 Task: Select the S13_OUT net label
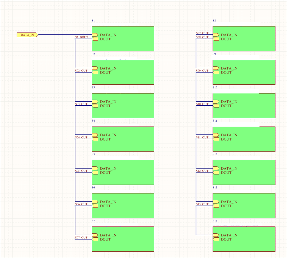(x=202, y=204)
